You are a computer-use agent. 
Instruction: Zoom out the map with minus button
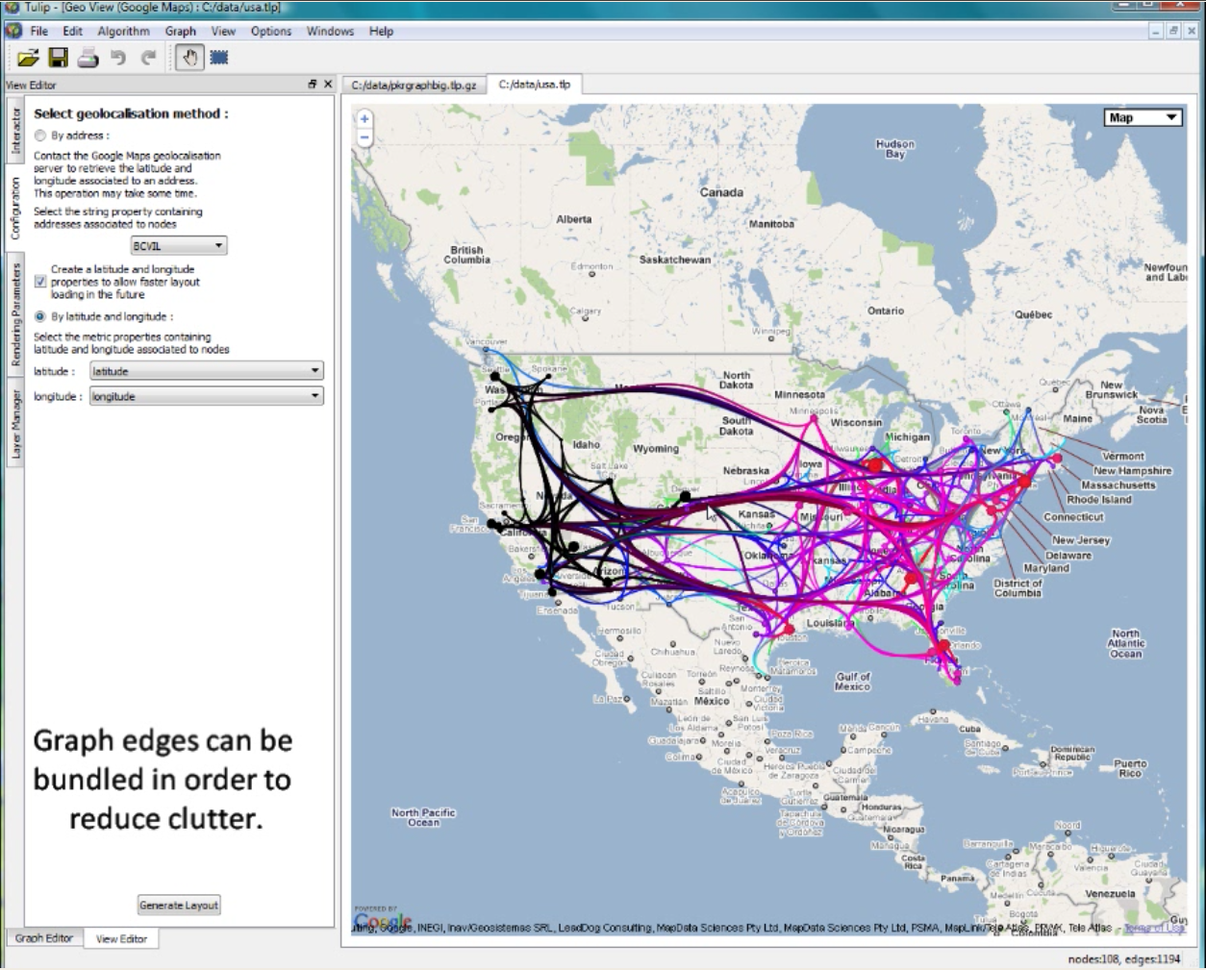coord(364,138)
